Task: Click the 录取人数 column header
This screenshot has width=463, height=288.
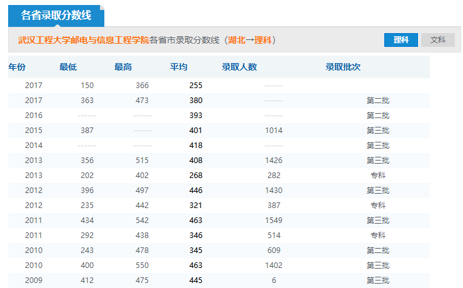Action: click(x=239, y=67)
